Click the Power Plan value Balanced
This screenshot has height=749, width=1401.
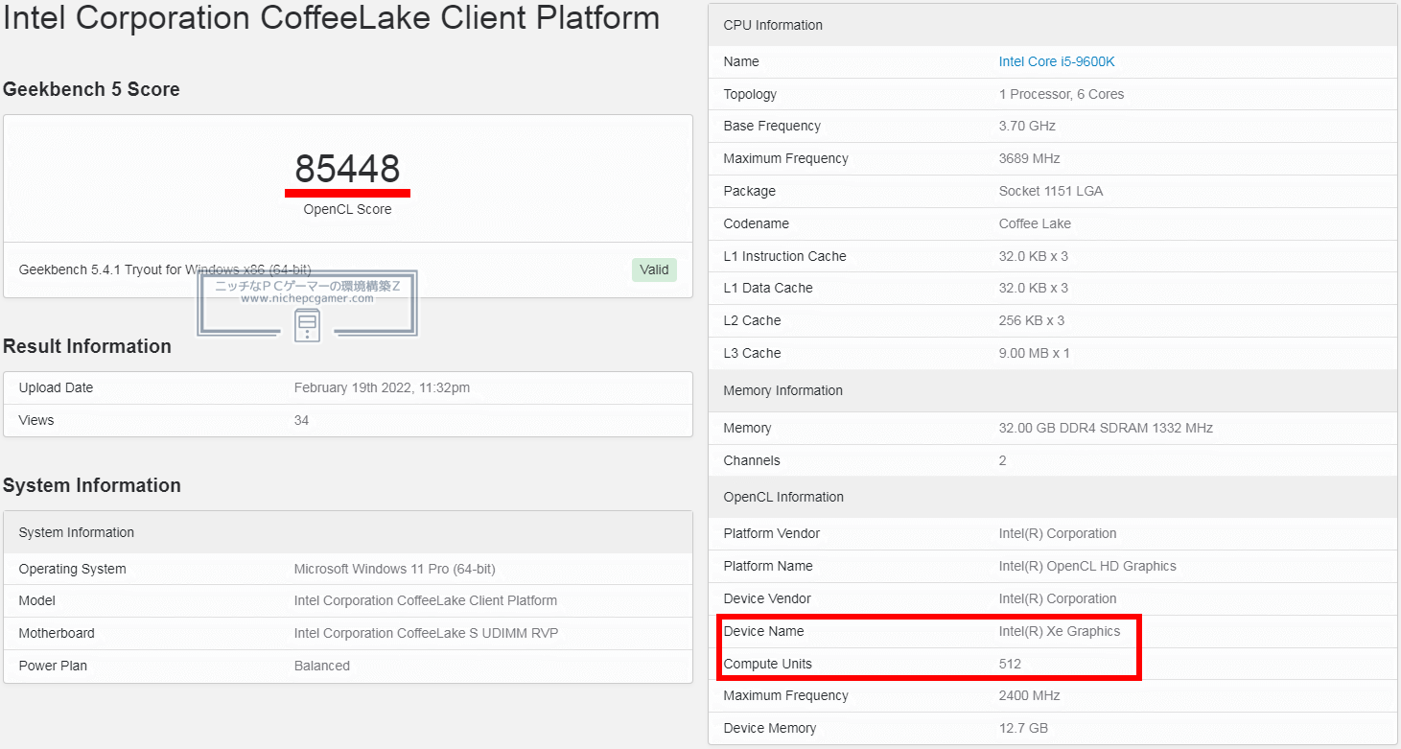coord(321,666)
